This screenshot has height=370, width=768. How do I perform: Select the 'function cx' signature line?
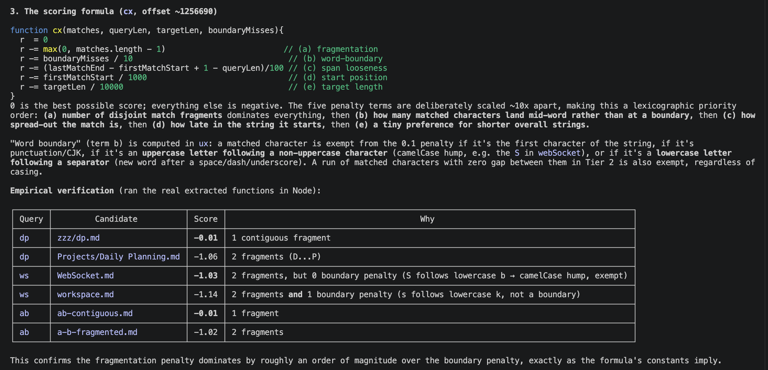pyautogui.click(x=147, y=30)
